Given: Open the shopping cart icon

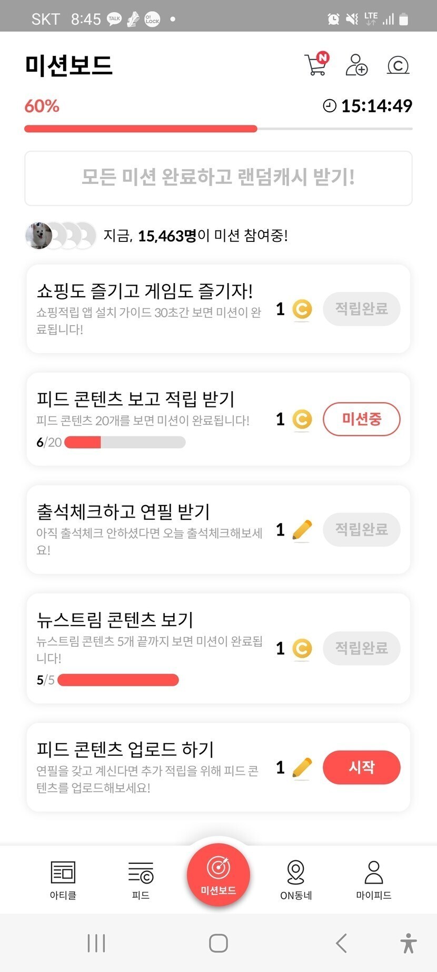Looking at the screenshot, I should (x=316, y=65).
